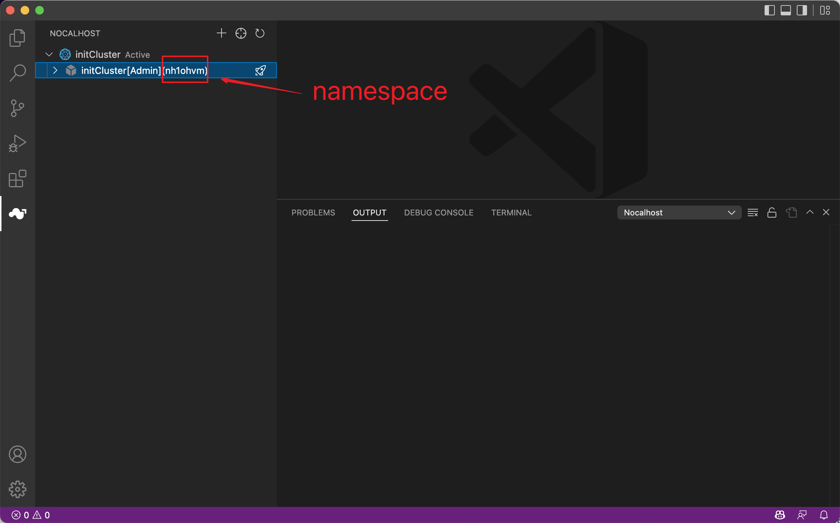Viewport: 840px width, 523px height.
Task: Open the Nocalhost output channel dropdown
Action: click(x=679, y=212)
